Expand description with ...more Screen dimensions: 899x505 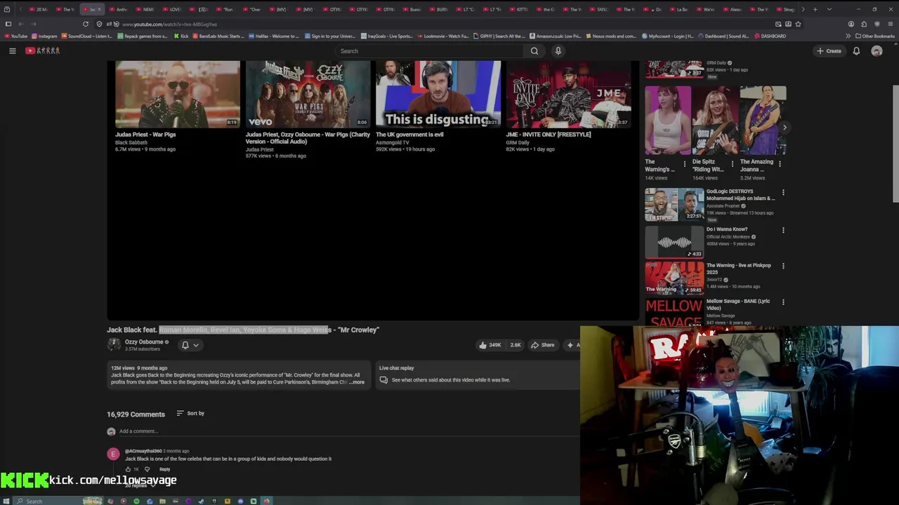point(357,382)
